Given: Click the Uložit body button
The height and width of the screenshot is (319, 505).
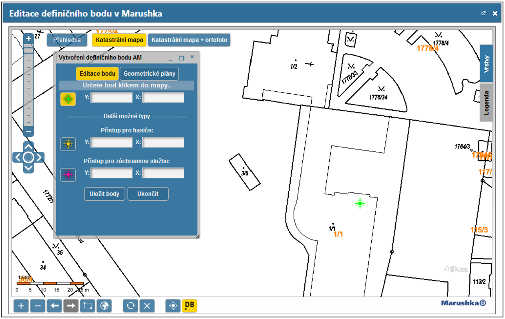Looking at the screenshot, I should click(x=105, y=194).
